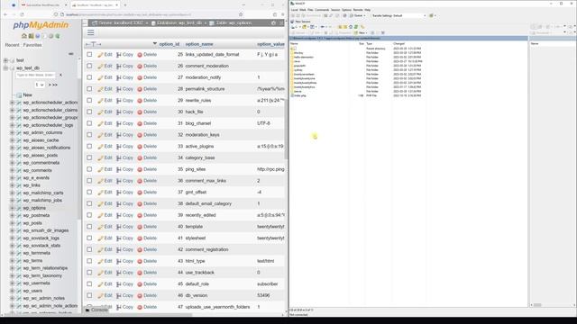Sort WinSCP files by Changed column
This screenshot has height=324, width=577.
[x=398, y=44]
